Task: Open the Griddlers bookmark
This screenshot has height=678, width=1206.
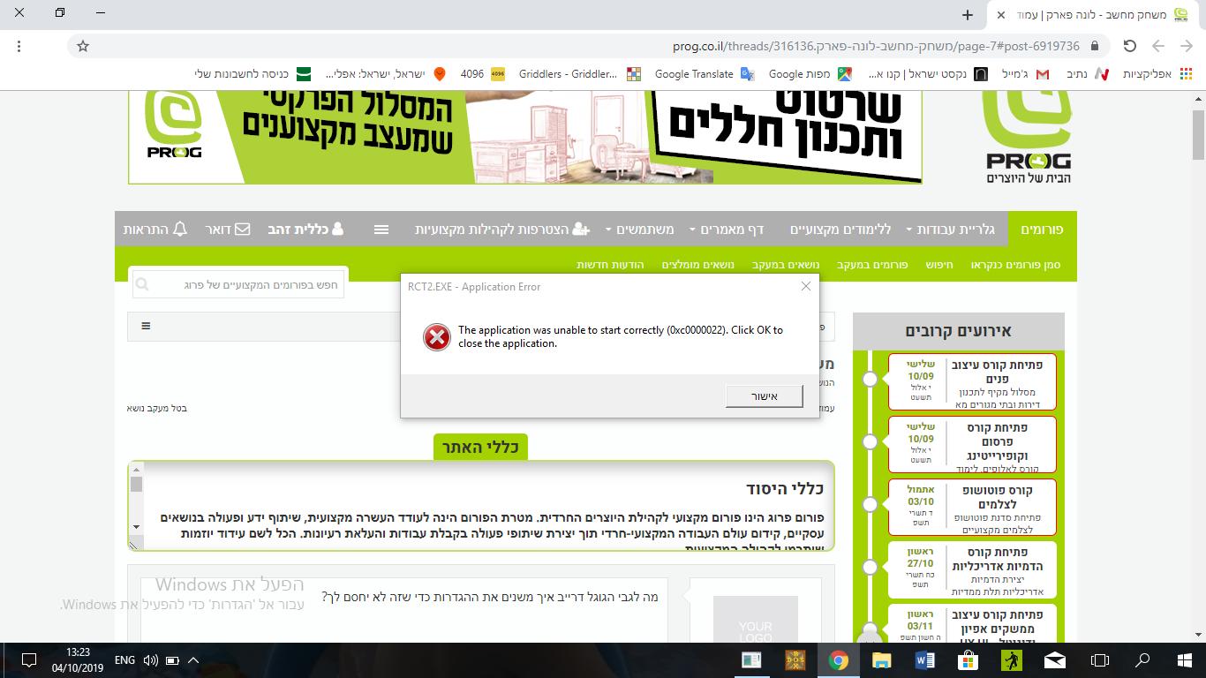Action: [x=579, y=74]
